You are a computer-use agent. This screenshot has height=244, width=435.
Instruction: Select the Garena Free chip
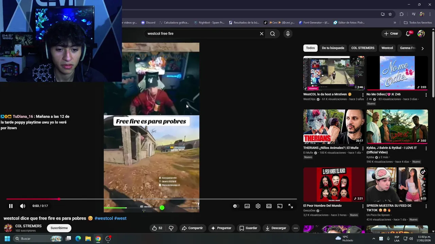click(x=407, y=48)
